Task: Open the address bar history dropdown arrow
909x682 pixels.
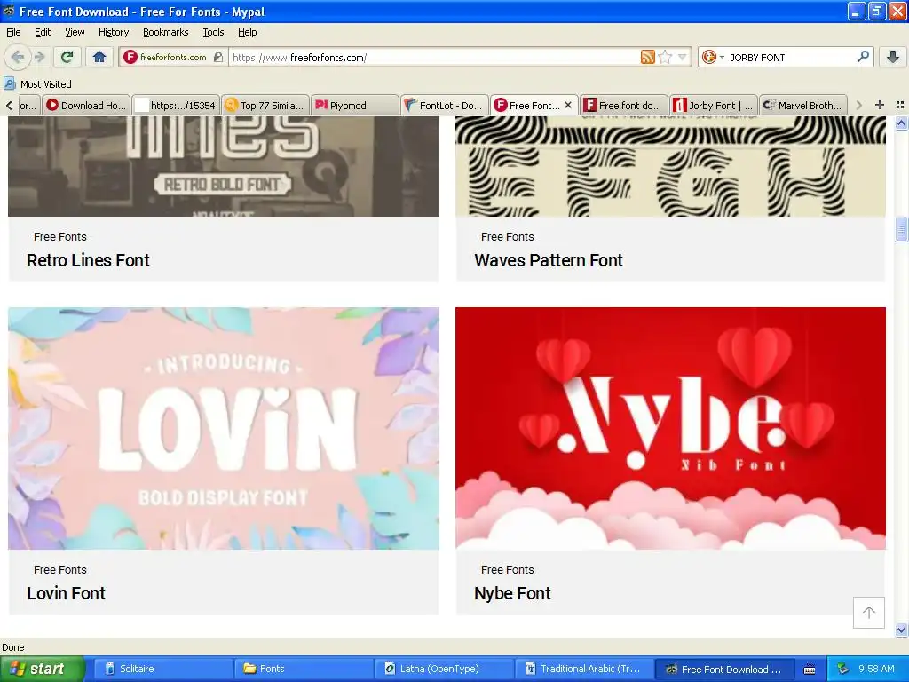Action: [x=683, y=57]
